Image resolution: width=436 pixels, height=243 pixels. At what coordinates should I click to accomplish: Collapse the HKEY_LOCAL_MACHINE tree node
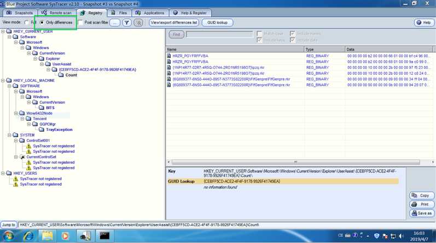(3, 80)
